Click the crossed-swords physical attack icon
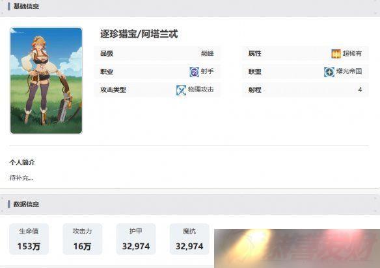 [181, 90]
